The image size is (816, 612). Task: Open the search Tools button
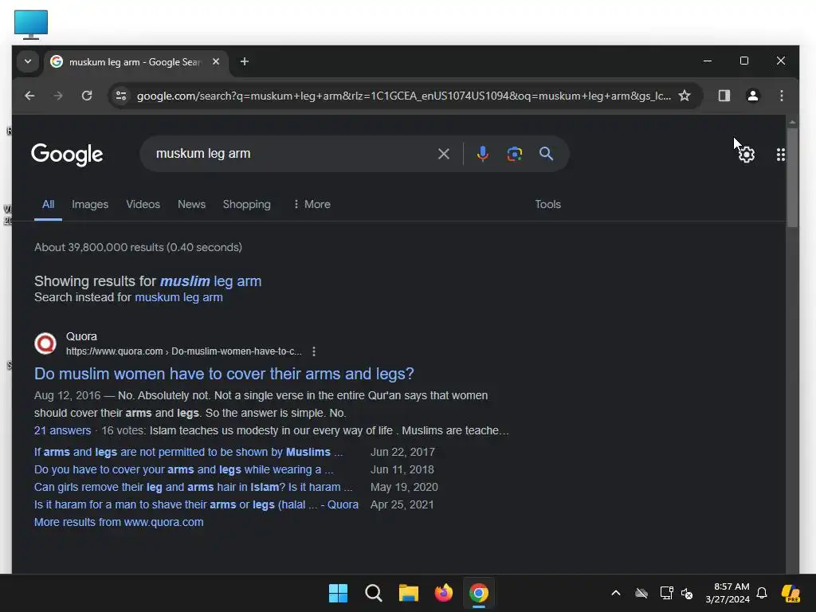pos(548,205)
